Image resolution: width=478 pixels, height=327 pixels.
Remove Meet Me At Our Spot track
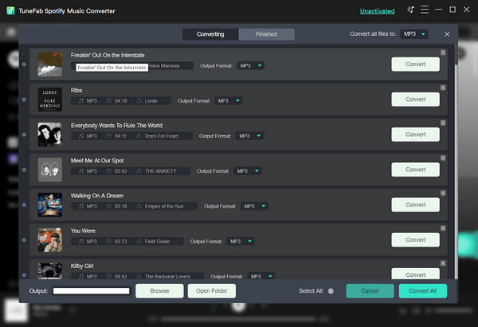tap(443, 158)
